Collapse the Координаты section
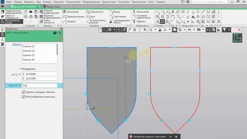Image resolution: width=247 pixels, height=139 pixels. coord(20,69)
